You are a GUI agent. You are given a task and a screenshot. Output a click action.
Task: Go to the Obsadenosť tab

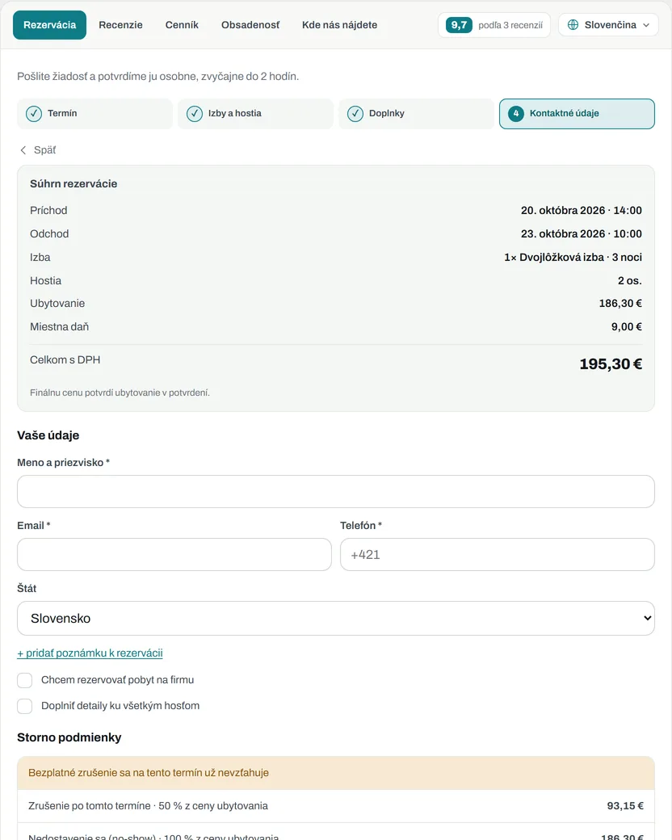[250, 25]
